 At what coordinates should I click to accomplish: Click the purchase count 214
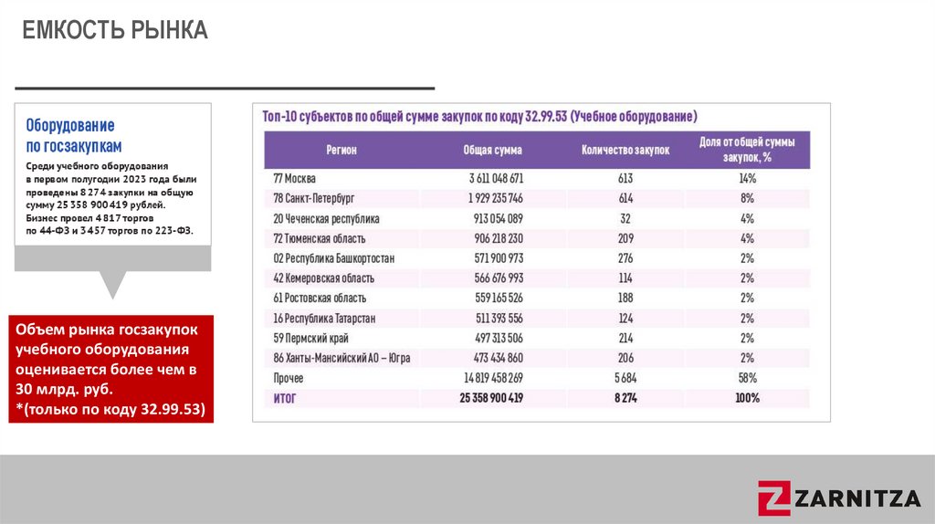[x=625, y=338]
